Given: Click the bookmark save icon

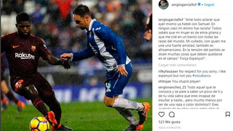Looking at the screenshot, I should click(x=228, y=114).
